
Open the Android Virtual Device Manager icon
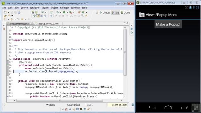coord(36,12)
